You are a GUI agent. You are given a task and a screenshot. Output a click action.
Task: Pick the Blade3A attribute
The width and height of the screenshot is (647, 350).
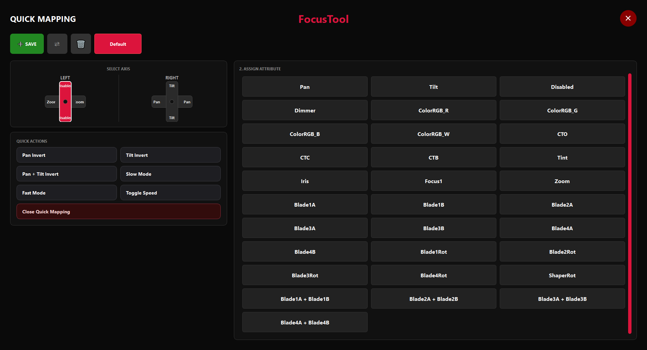[x=305, y=228]
